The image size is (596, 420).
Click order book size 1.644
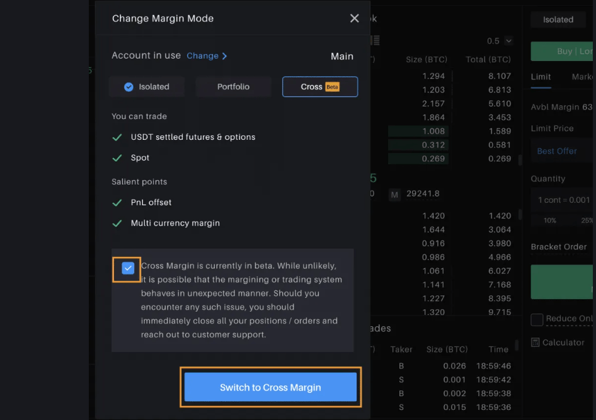tap(433, 229)
